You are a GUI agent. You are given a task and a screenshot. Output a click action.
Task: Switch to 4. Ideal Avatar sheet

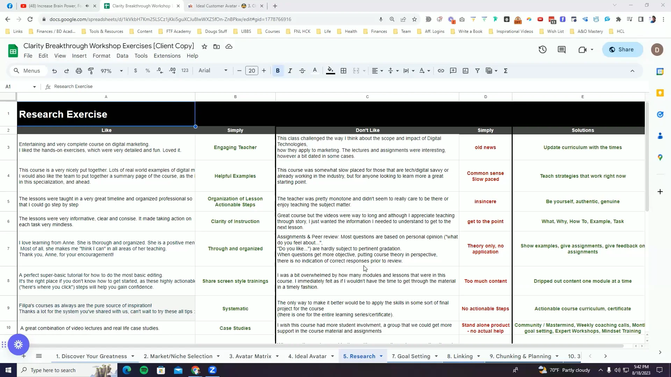[x=307, y=356]
